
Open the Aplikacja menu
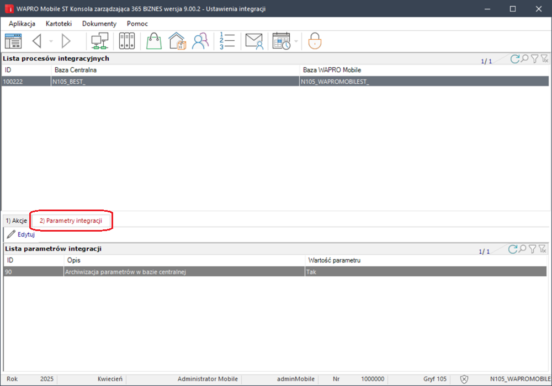click(x=22, y=24)
